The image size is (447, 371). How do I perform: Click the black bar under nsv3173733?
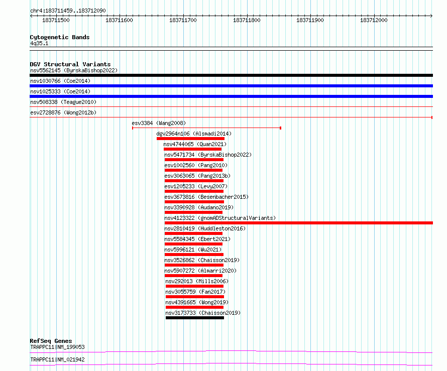(195, 318)
